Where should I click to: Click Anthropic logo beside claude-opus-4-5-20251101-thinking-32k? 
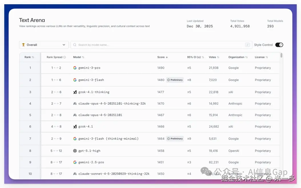[x=75, y=104]
